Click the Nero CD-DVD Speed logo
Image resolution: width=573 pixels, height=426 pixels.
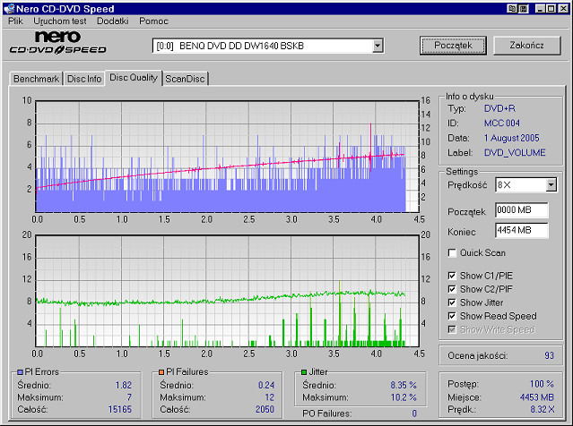[x=57, y=43]
